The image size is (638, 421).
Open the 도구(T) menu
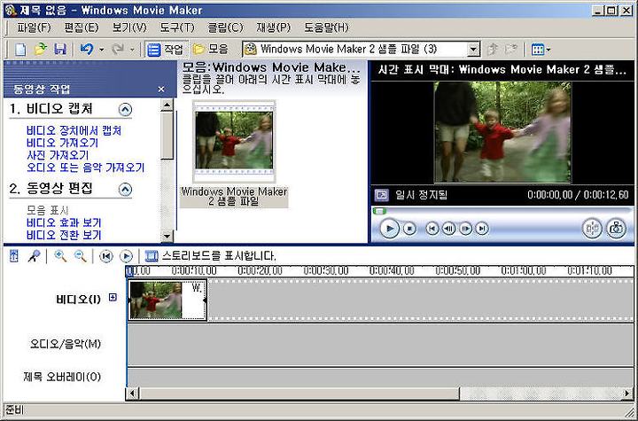[177, 27]
